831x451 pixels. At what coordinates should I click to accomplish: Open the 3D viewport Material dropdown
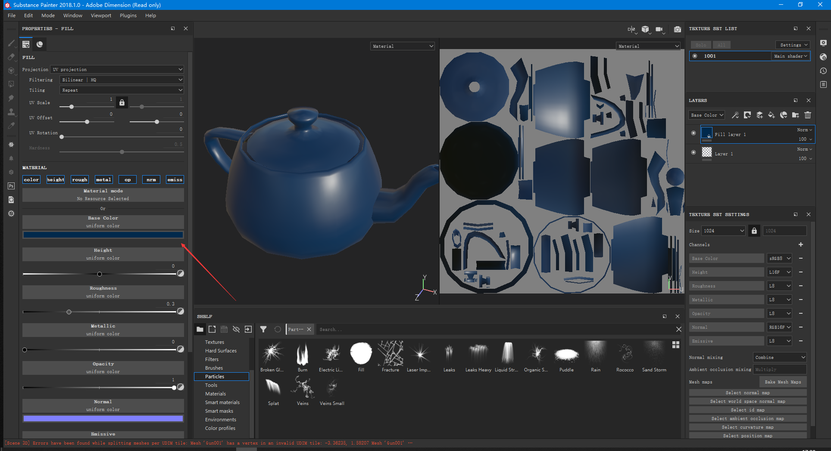click(x=403, y=46)
